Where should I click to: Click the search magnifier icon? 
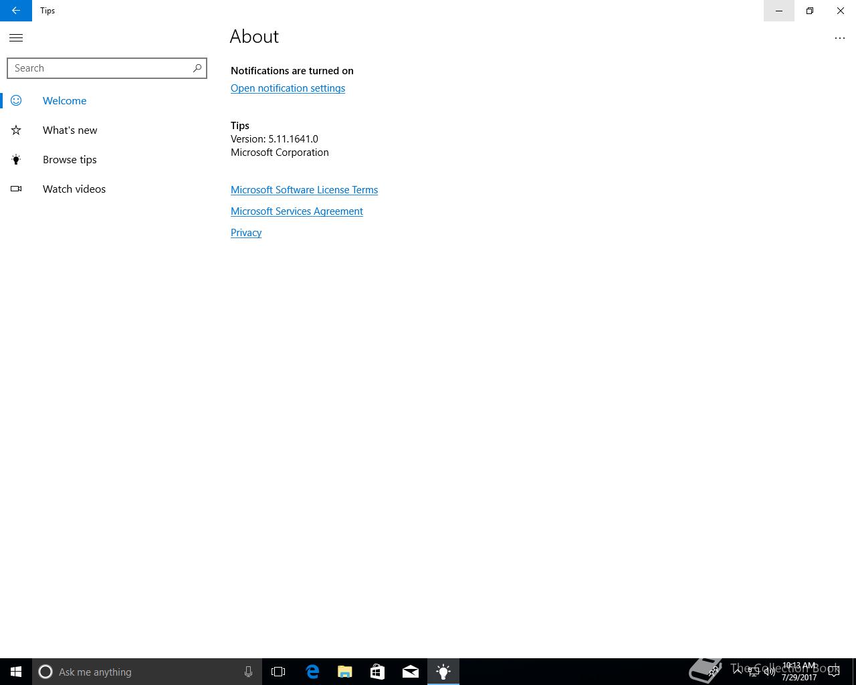[197, 68]
